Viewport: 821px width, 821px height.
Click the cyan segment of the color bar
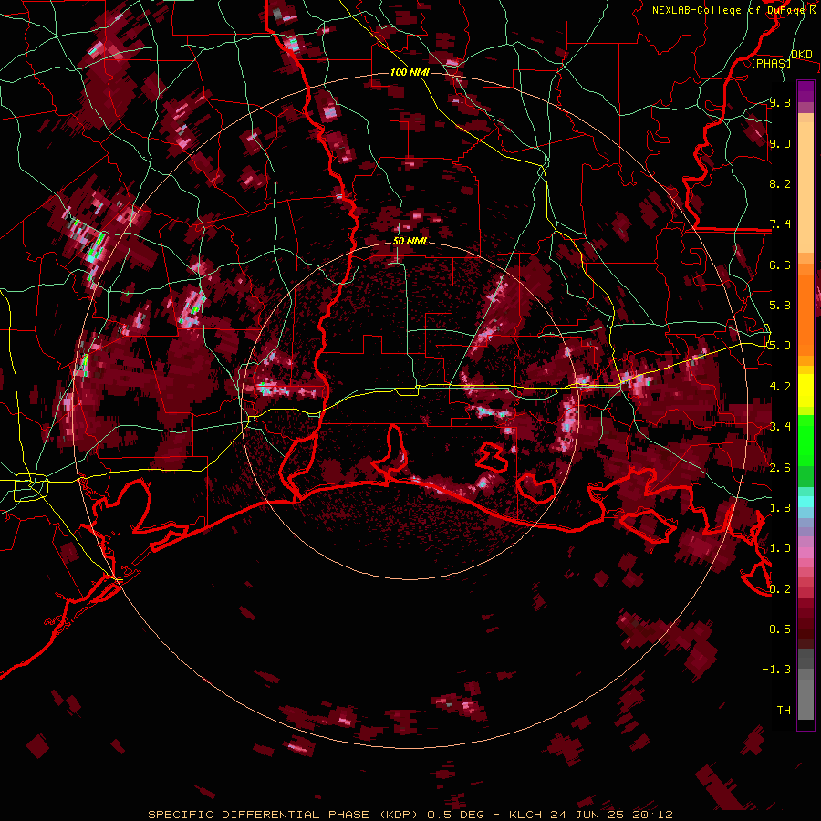coord(805,502)
